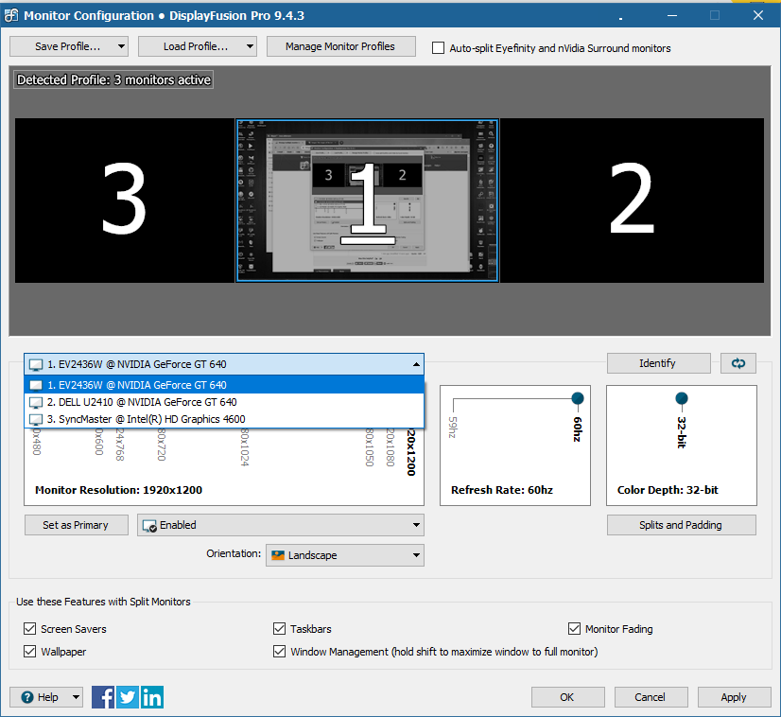Open the Landscape orientation dropdown

click(x=344, y=555)
